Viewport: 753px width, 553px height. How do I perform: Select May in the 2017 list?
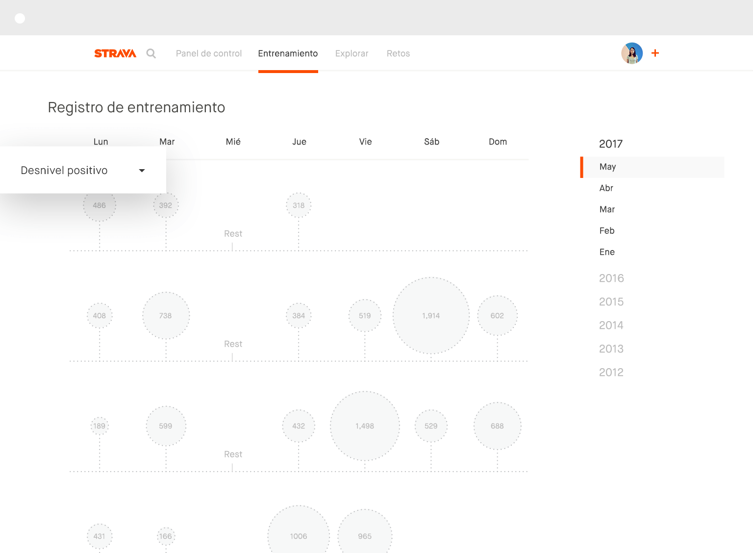click(607, 167)
